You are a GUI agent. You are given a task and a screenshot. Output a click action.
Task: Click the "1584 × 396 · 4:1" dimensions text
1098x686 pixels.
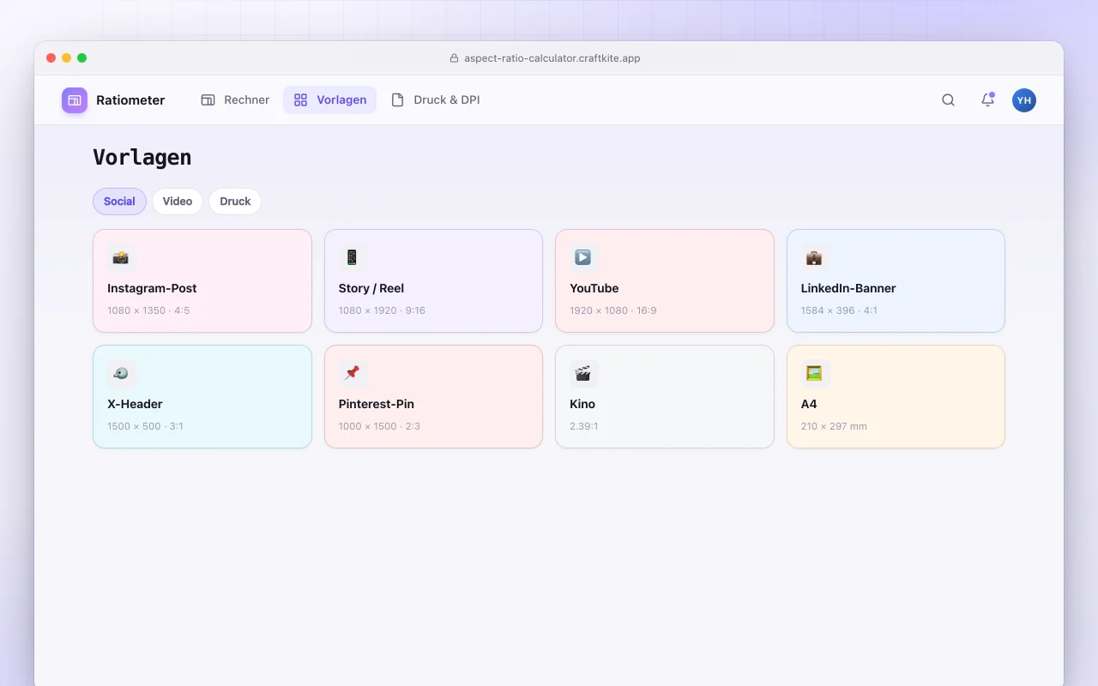(x=839, y=310)
